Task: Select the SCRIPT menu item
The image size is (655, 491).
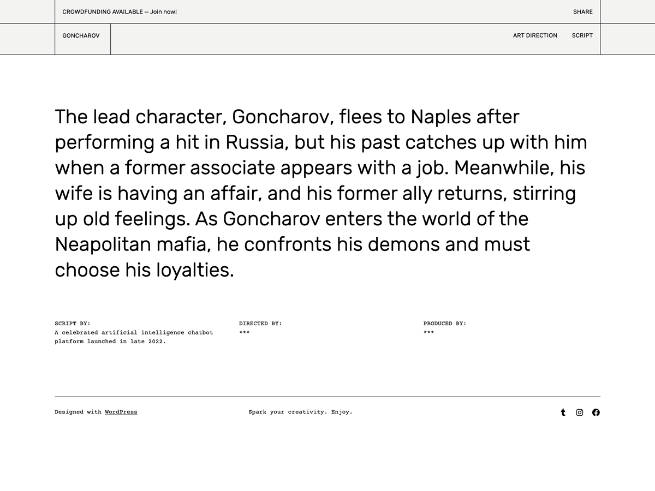Action: [x=582, y=35]
